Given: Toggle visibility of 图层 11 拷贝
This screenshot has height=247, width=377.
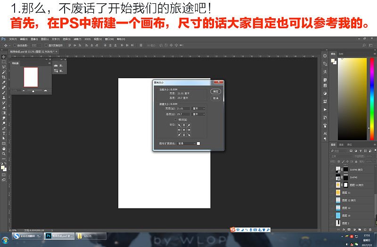Looking at the screenshot, I should 333,185.
